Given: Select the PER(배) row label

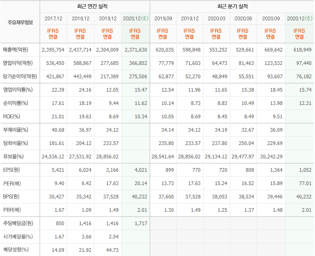Looking at the screenshot, I should pyautogui.click(x=12, y=183).
